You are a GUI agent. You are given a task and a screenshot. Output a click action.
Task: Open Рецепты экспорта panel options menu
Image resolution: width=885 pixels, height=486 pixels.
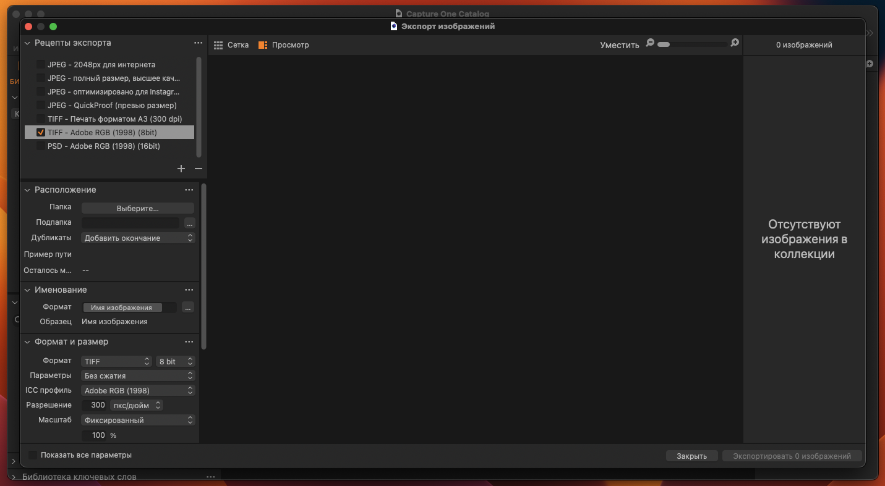(198, 43)
